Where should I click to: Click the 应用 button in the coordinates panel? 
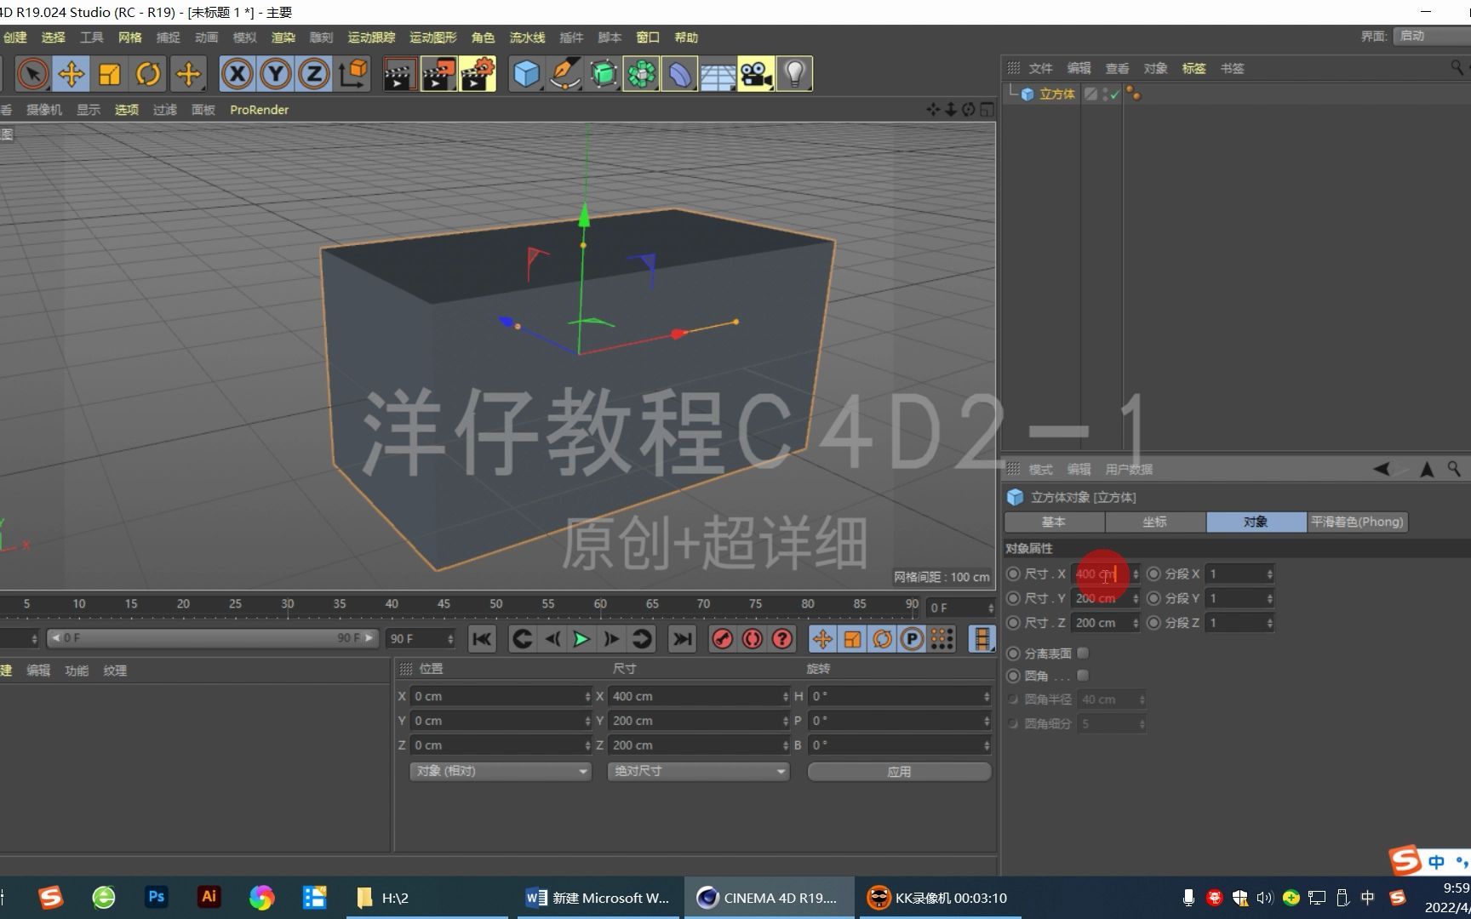tap(898, 771)
